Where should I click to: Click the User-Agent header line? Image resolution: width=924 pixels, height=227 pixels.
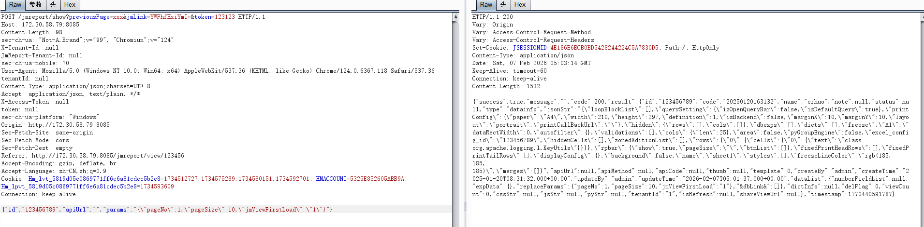(218, 71)
